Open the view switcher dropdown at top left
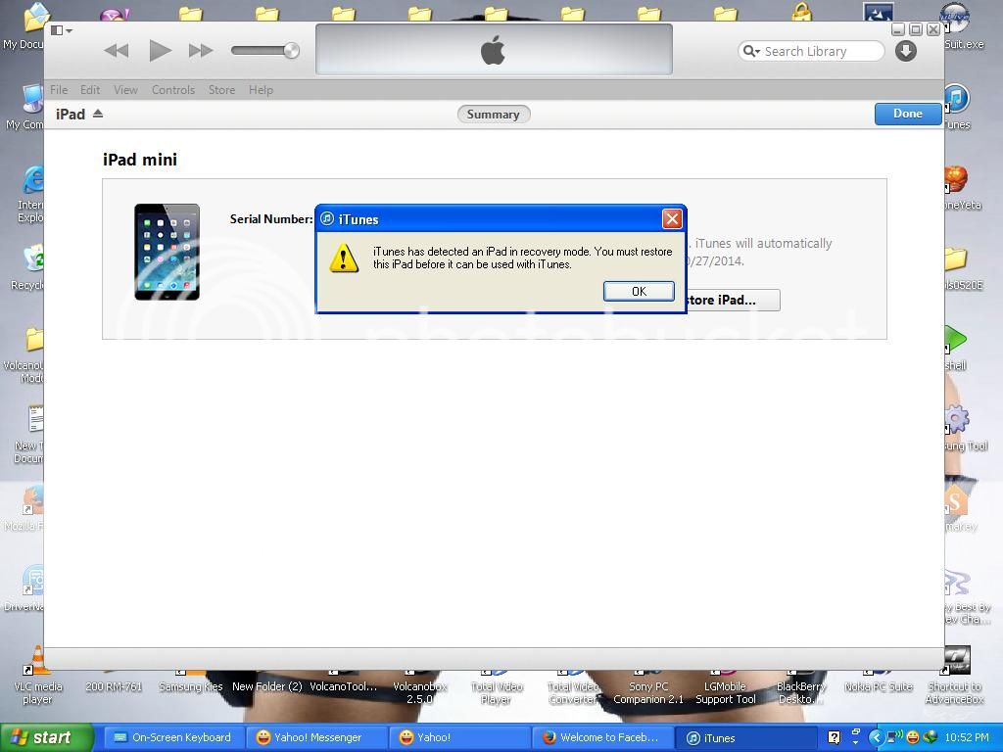 coord(57,30)
